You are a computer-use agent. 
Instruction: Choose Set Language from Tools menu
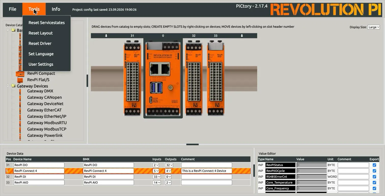pyautogui.click(x=47, y=54)
